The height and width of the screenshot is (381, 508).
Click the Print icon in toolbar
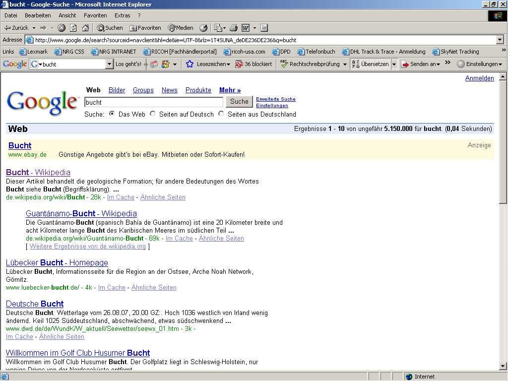234,28
